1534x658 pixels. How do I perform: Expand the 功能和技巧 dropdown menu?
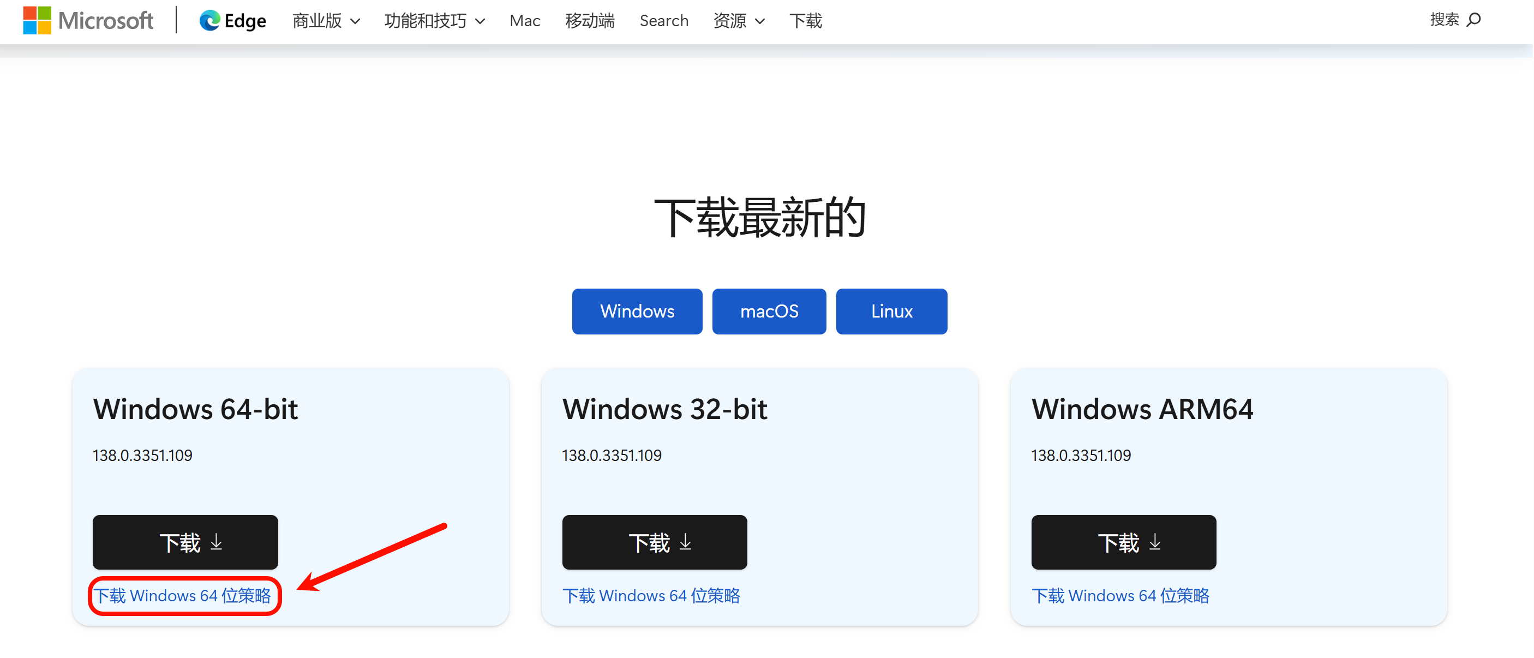435,21
